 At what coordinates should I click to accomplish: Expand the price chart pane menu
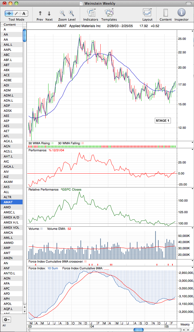192,31
